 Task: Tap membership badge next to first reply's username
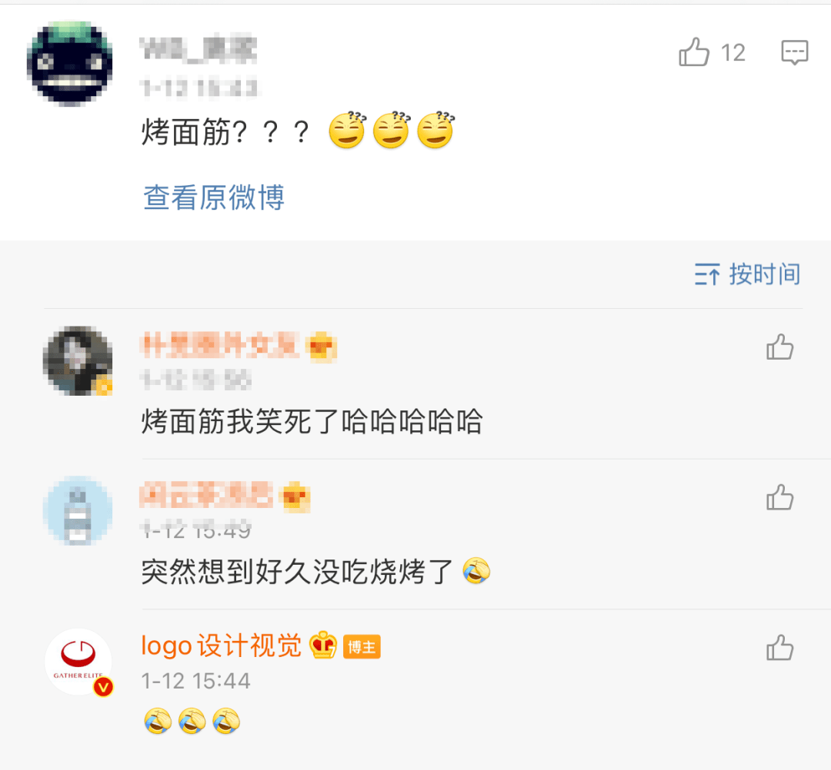(x=321, y=347)
